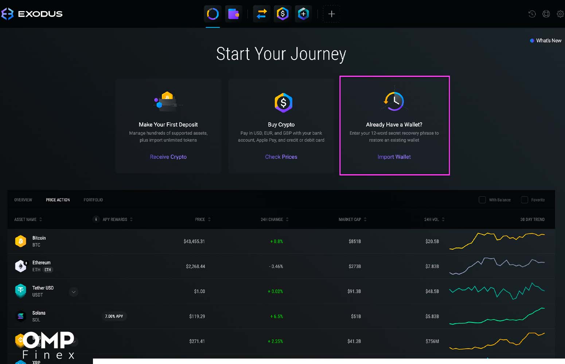This screenshot has height=364, width=565.
Task: Click the restore wallet clock icon
Action: coord(394,101)
